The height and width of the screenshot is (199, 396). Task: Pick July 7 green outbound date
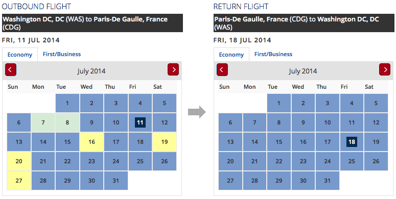(x=43, y=122)
